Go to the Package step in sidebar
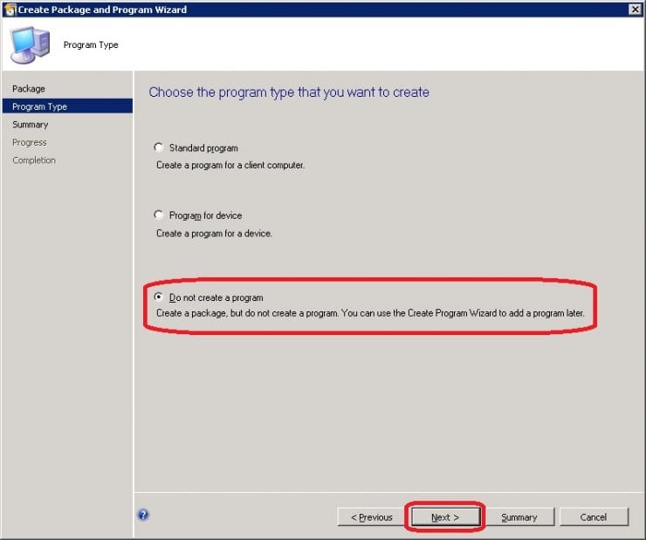Screen dimensions: 646x540 click(29, 89)
